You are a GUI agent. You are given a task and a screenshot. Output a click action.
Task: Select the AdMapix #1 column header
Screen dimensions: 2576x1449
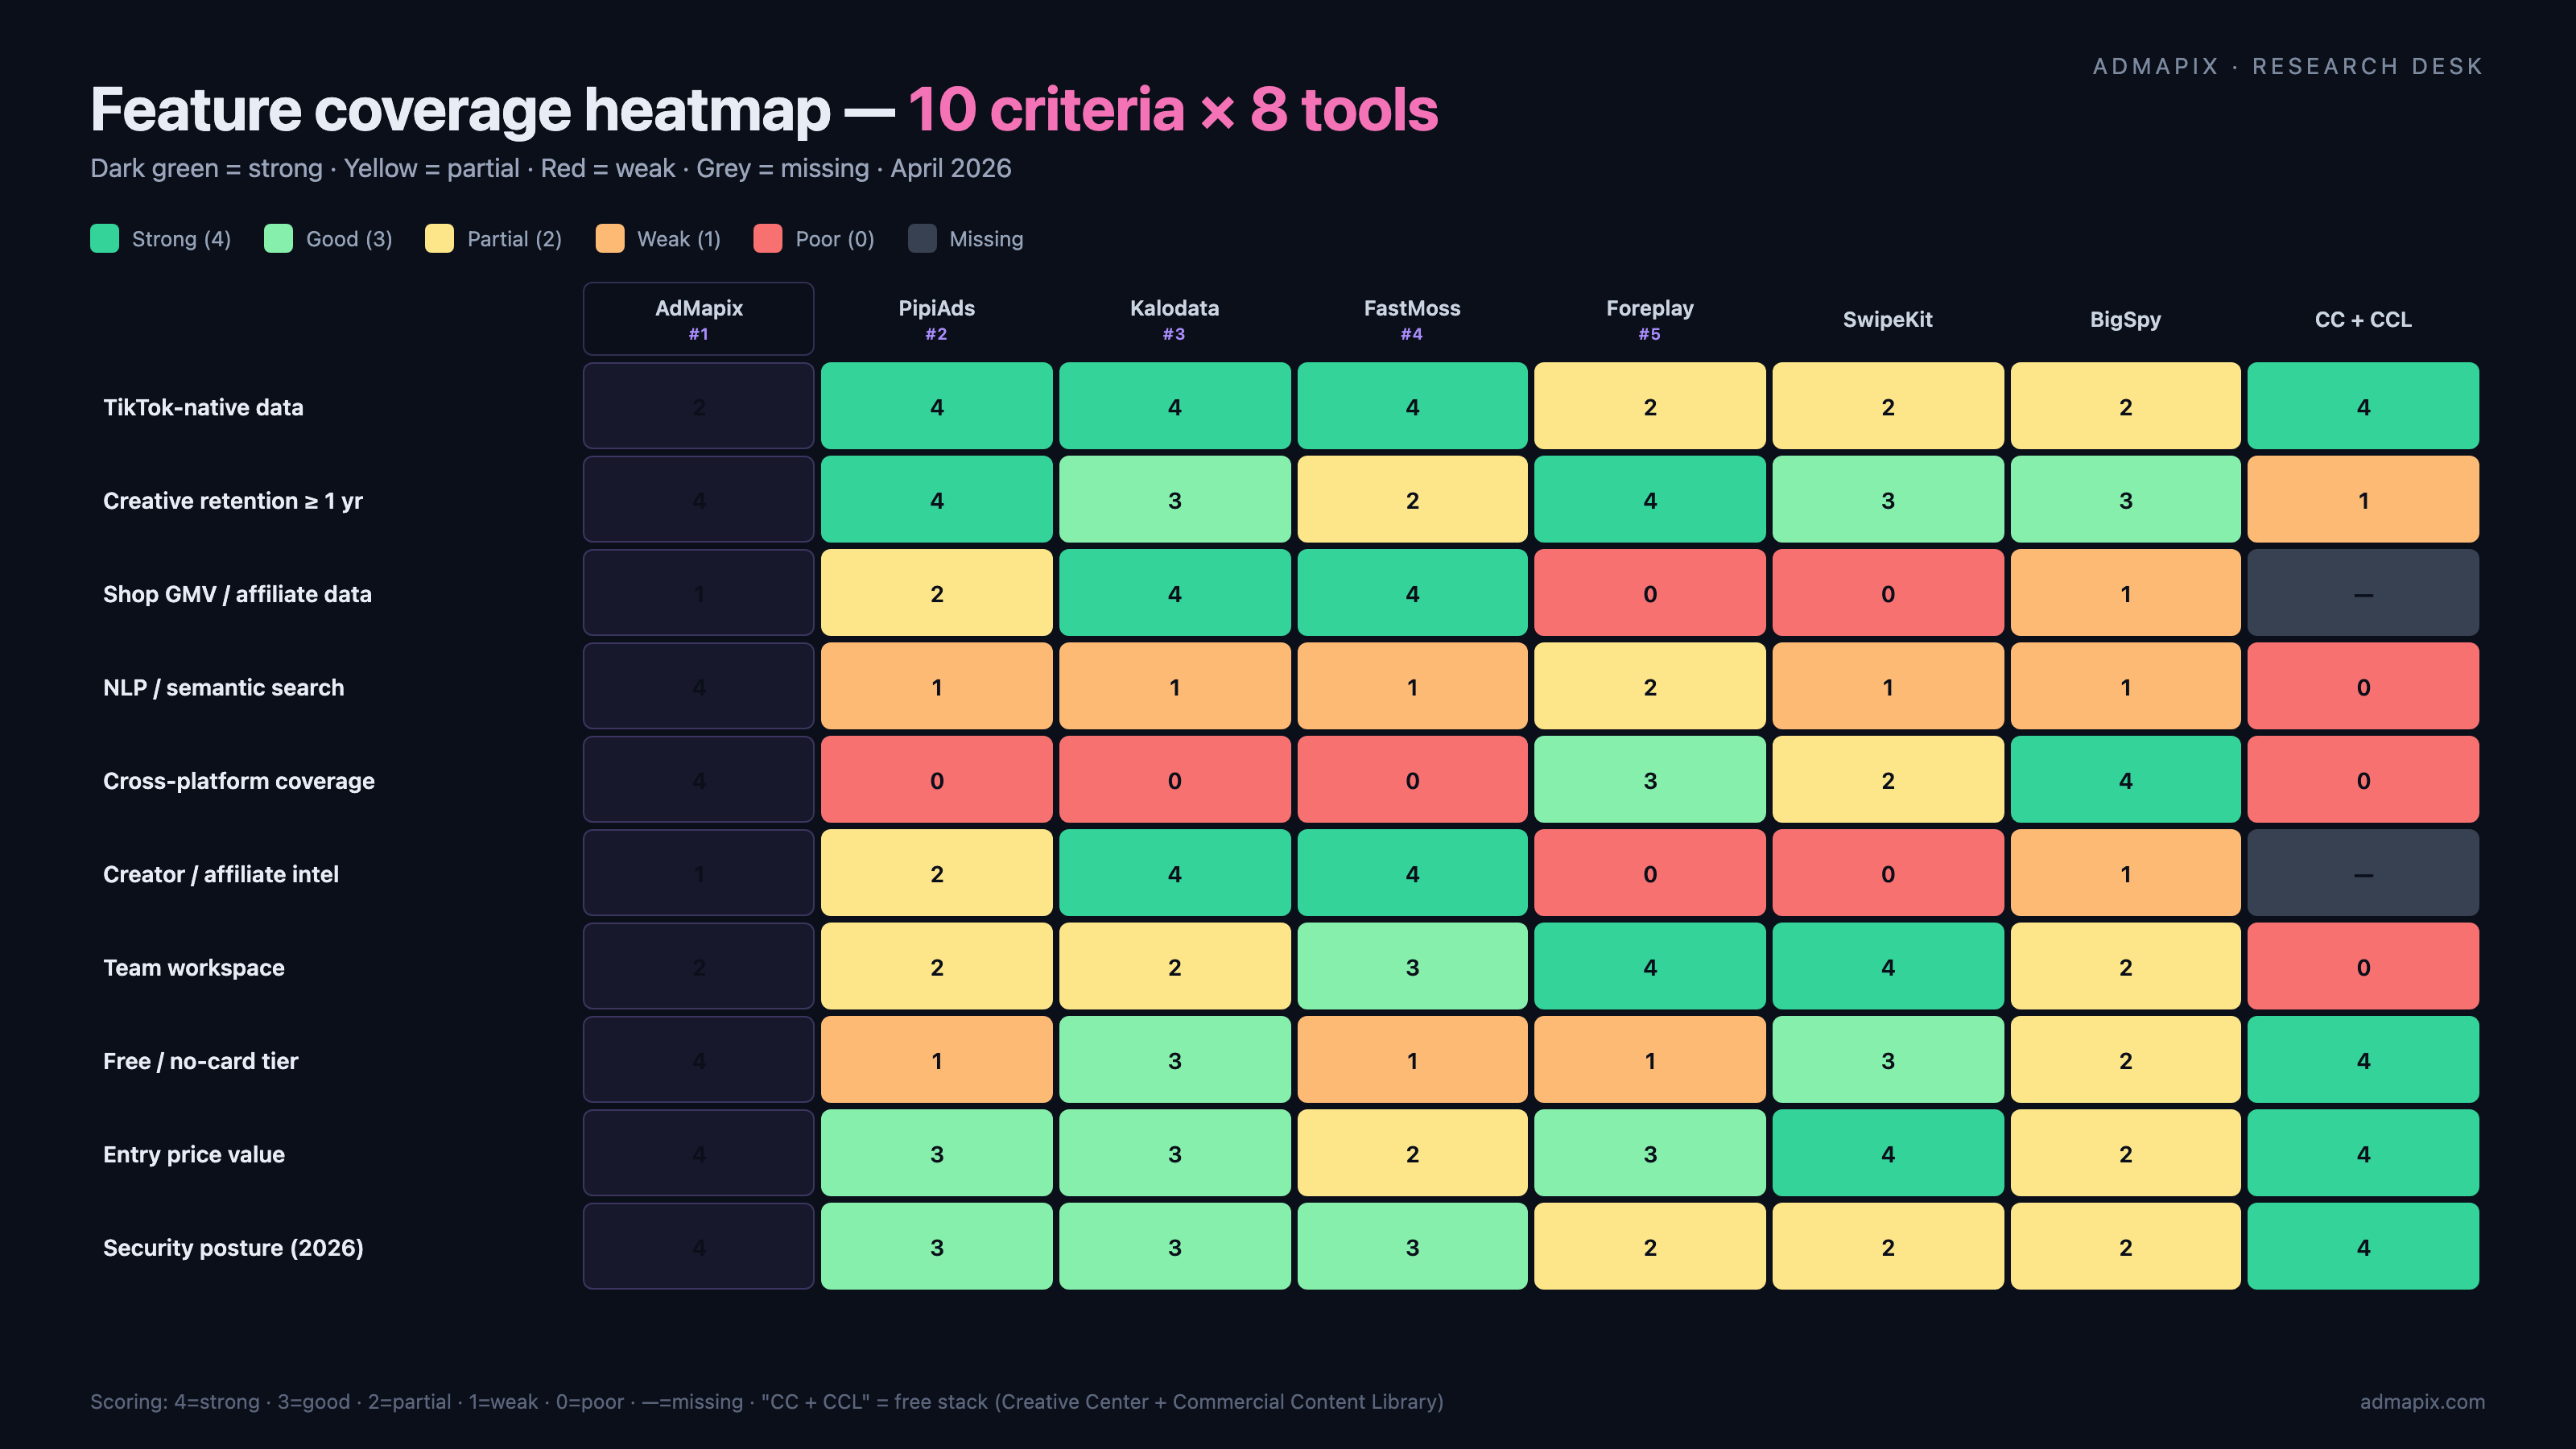click(698, 319)
